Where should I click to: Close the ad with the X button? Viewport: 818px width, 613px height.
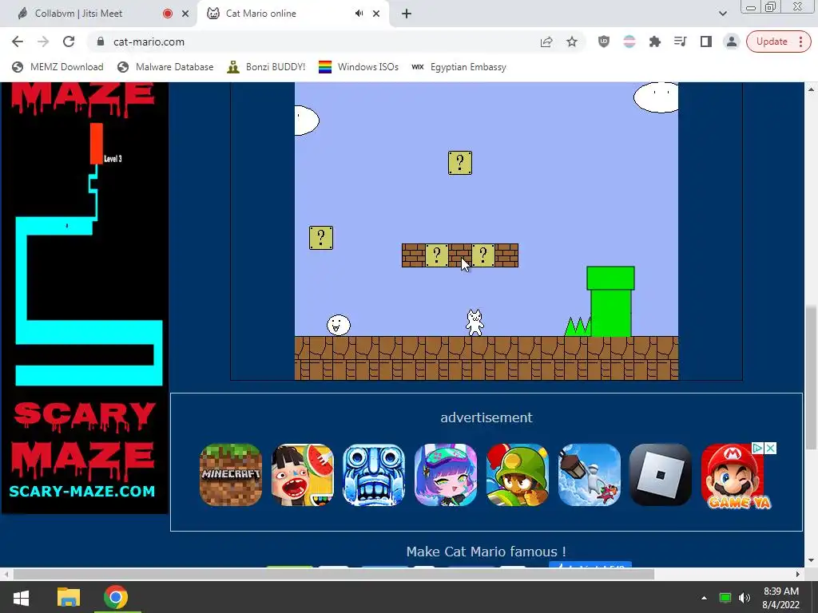click(771, 449)
